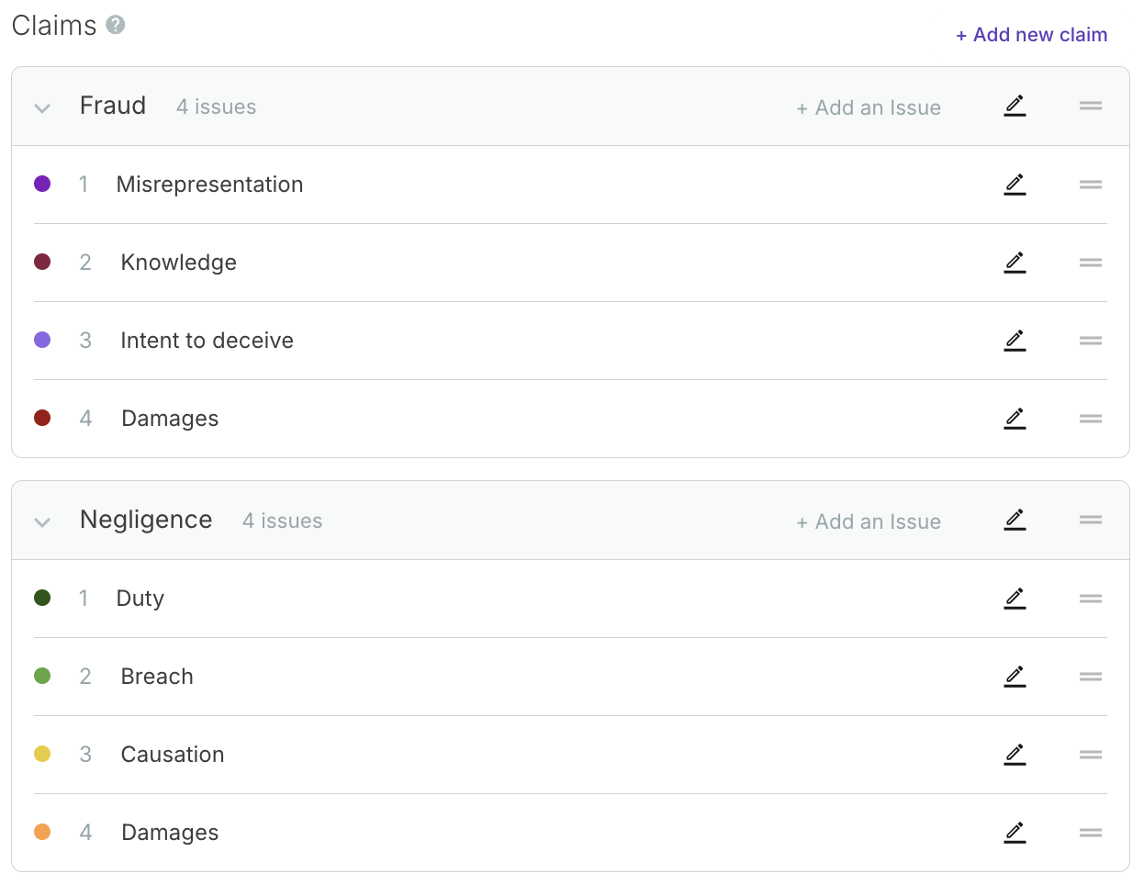Edit the Misrepresentation issue
Viewport: 1144px width, 885px height.
[1015, 184]
